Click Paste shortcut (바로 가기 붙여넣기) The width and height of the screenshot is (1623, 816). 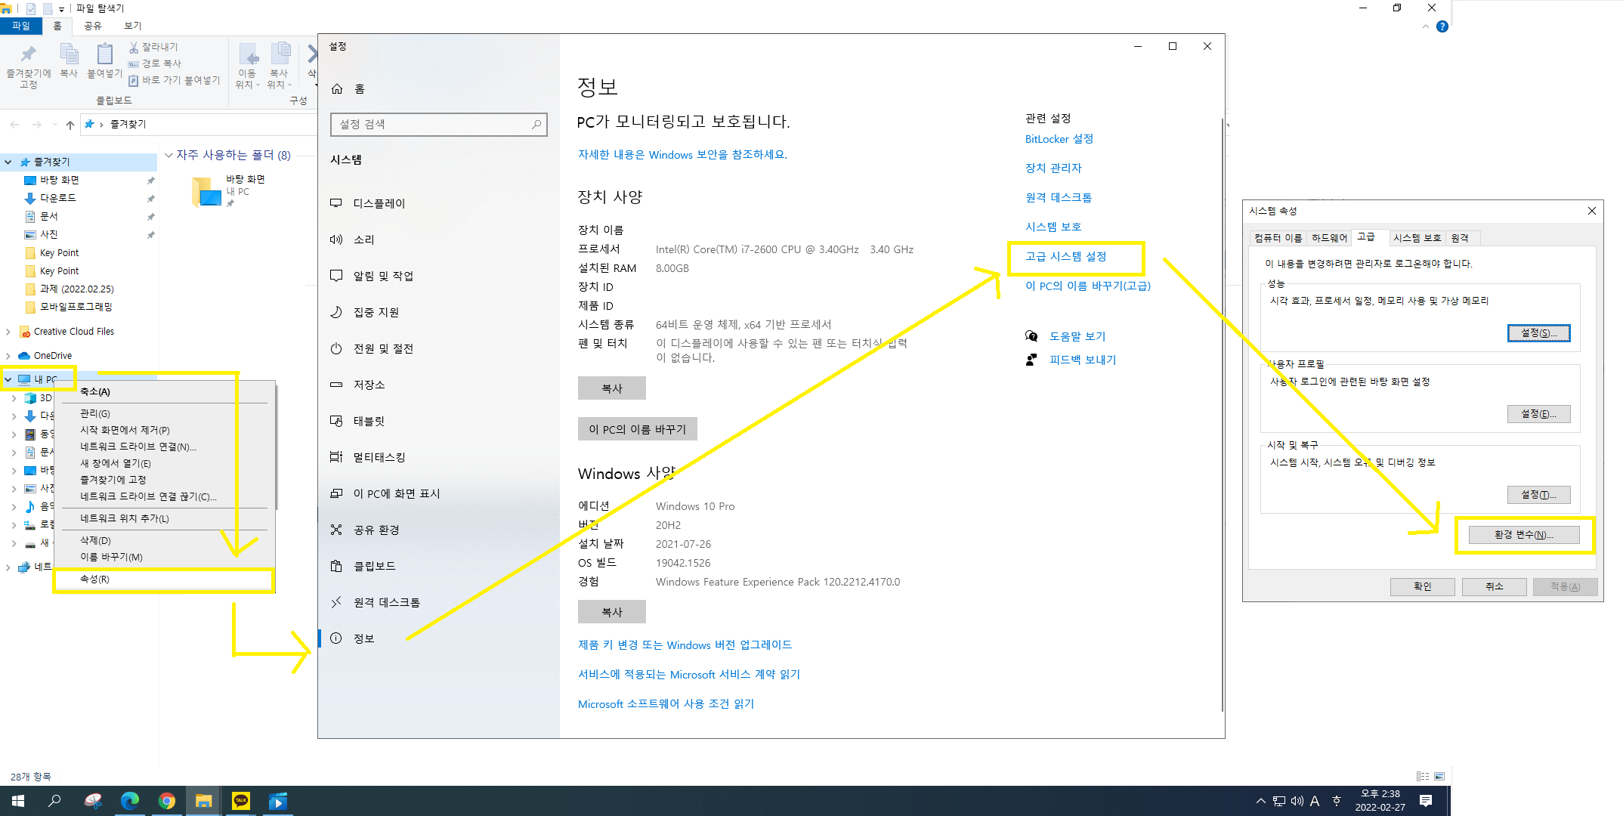click(175, 80)
